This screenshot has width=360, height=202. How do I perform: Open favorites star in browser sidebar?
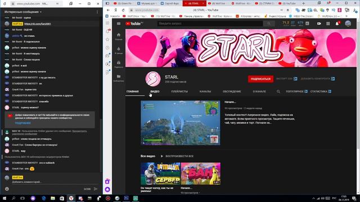point(107,40)
